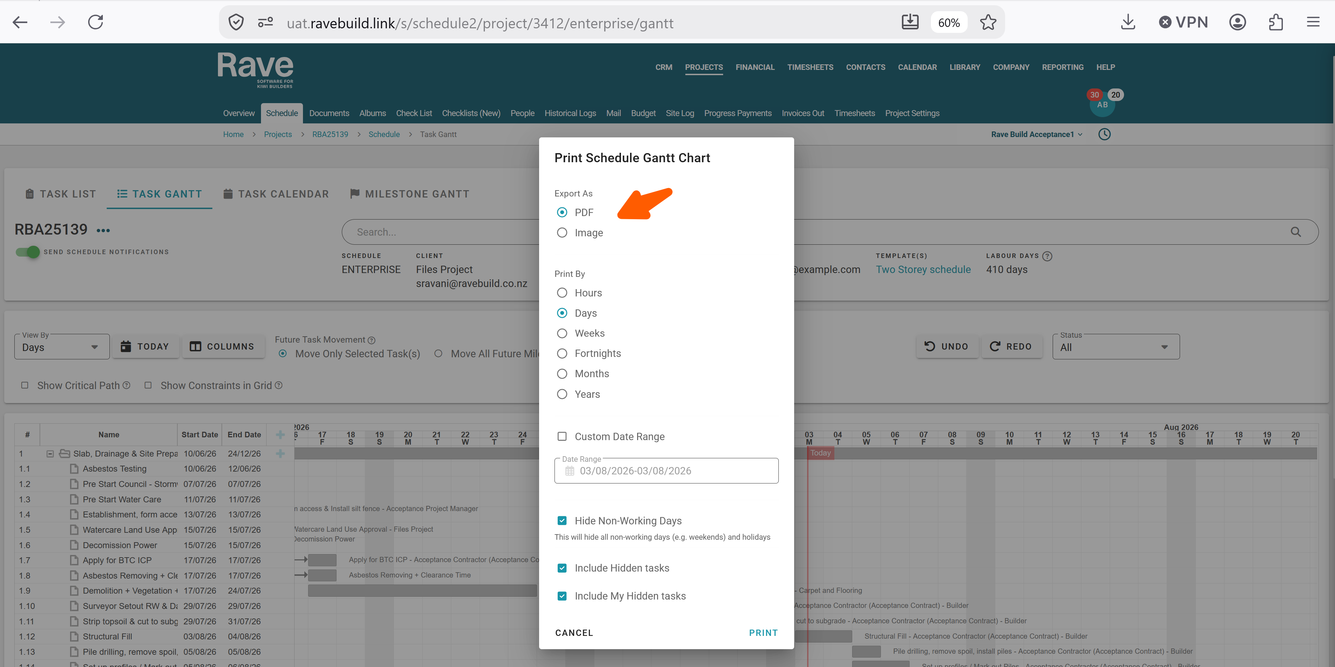Open the Documents project tab
Image resolution: width=1335 pixels, height=667 pixels.
(329, 113)
